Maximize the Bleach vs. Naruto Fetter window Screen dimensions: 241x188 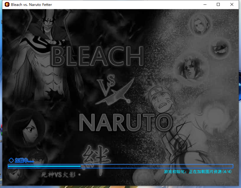coord(218,4)
